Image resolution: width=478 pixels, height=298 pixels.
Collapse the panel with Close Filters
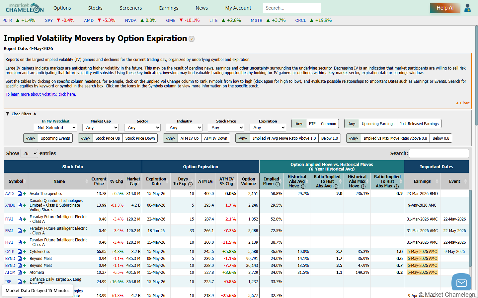(x=21, y=114)
